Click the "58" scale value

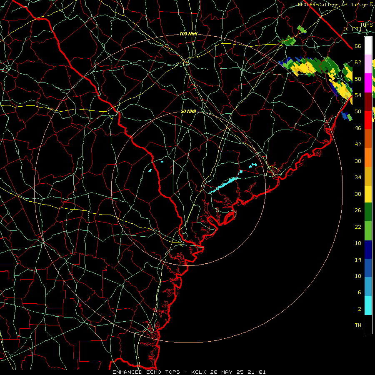[358, 79]
